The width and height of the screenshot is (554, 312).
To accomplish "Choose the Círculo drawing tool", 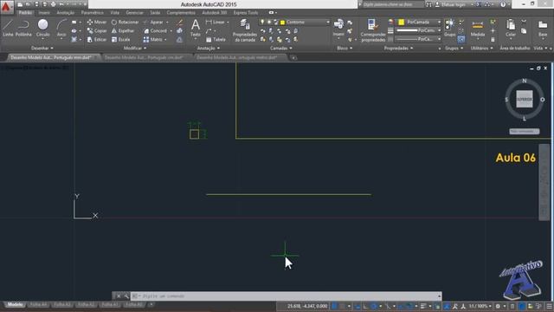I will (x=42, y=28).
